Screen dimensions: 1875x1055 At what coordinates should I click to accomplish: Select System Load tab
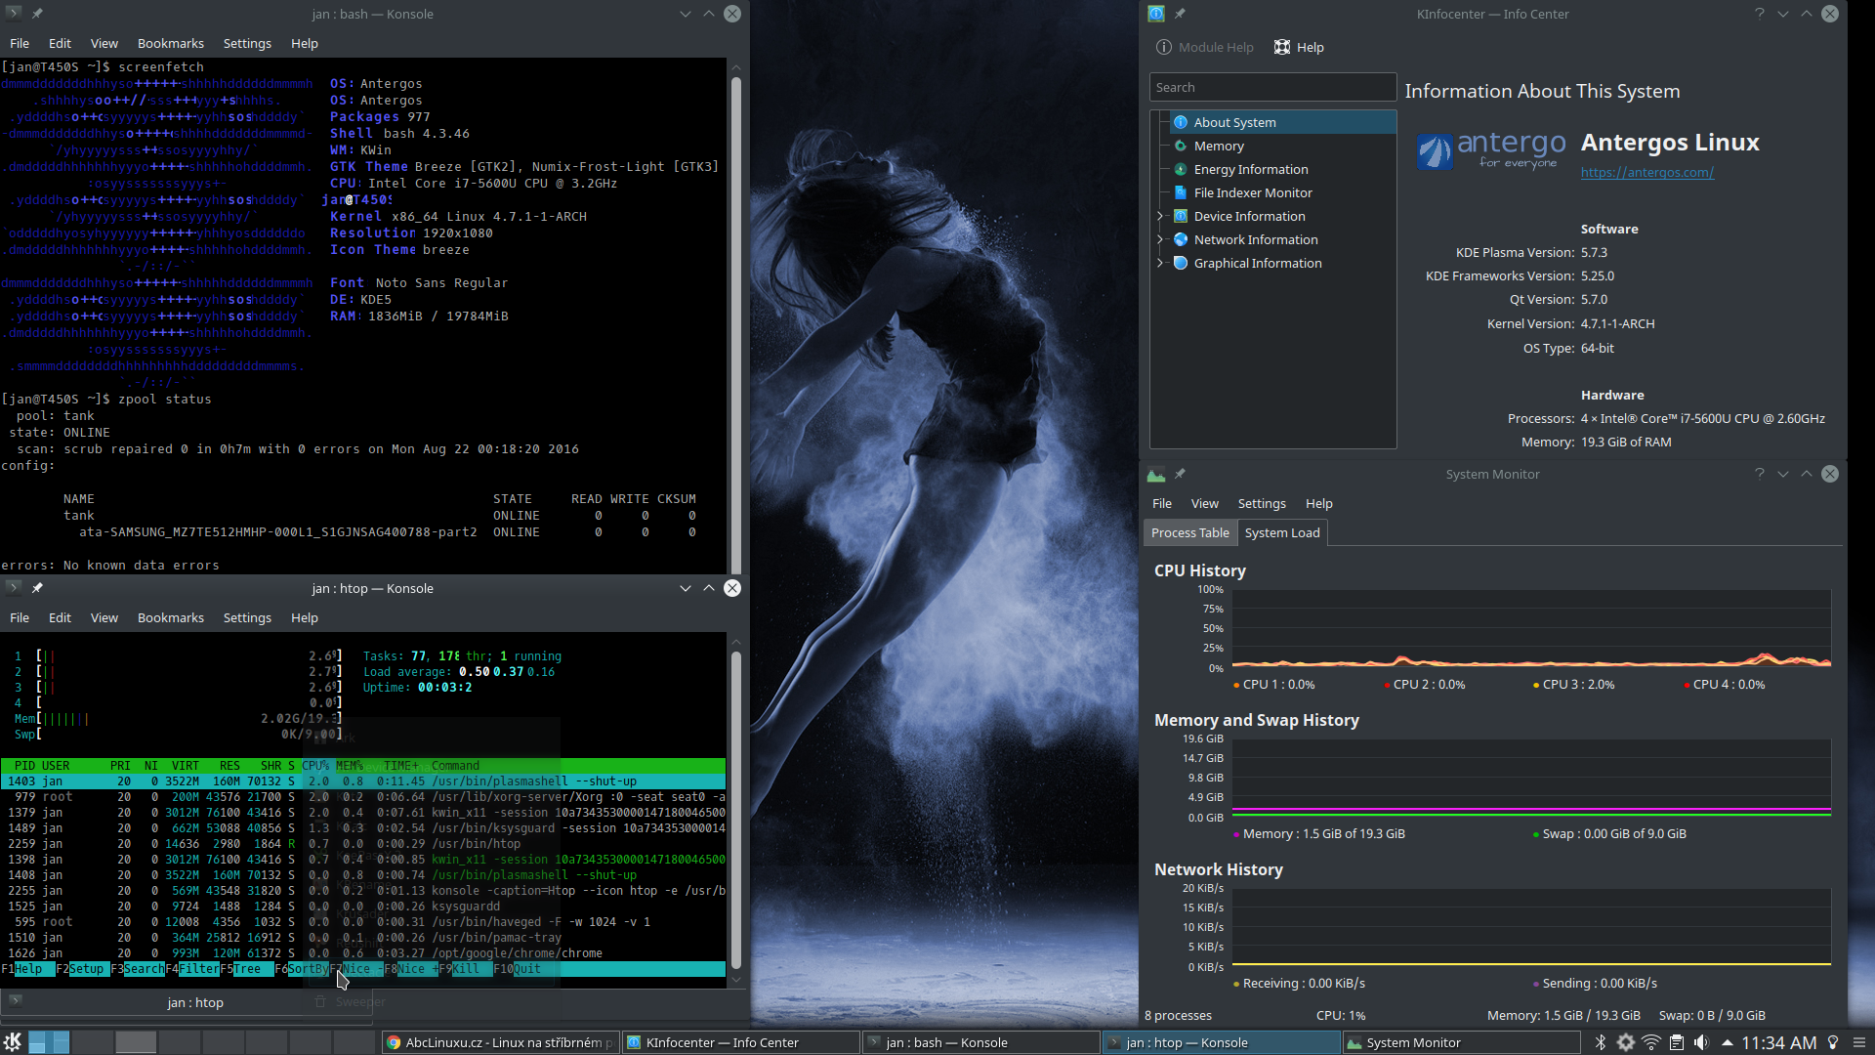click(x=1282, y=532)
